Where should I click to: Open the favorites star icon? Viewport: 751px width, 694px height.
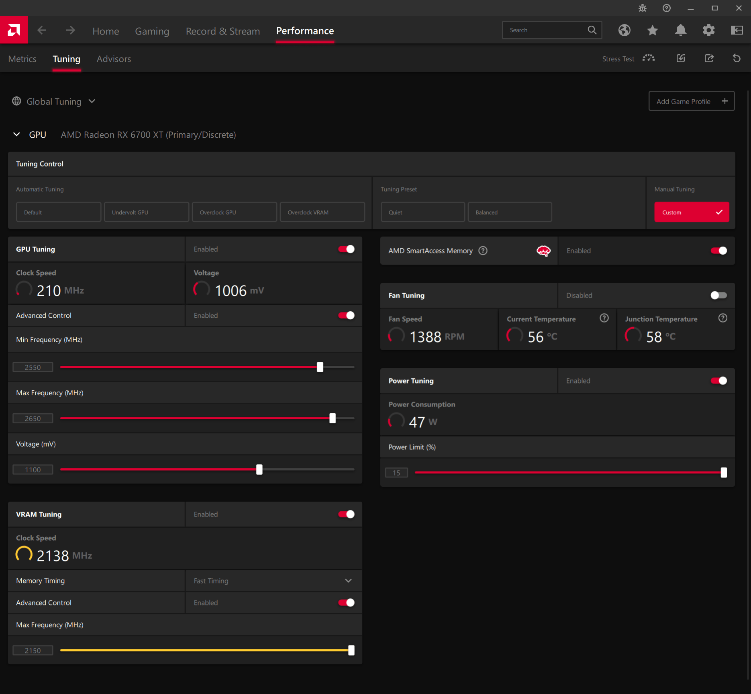652,30
